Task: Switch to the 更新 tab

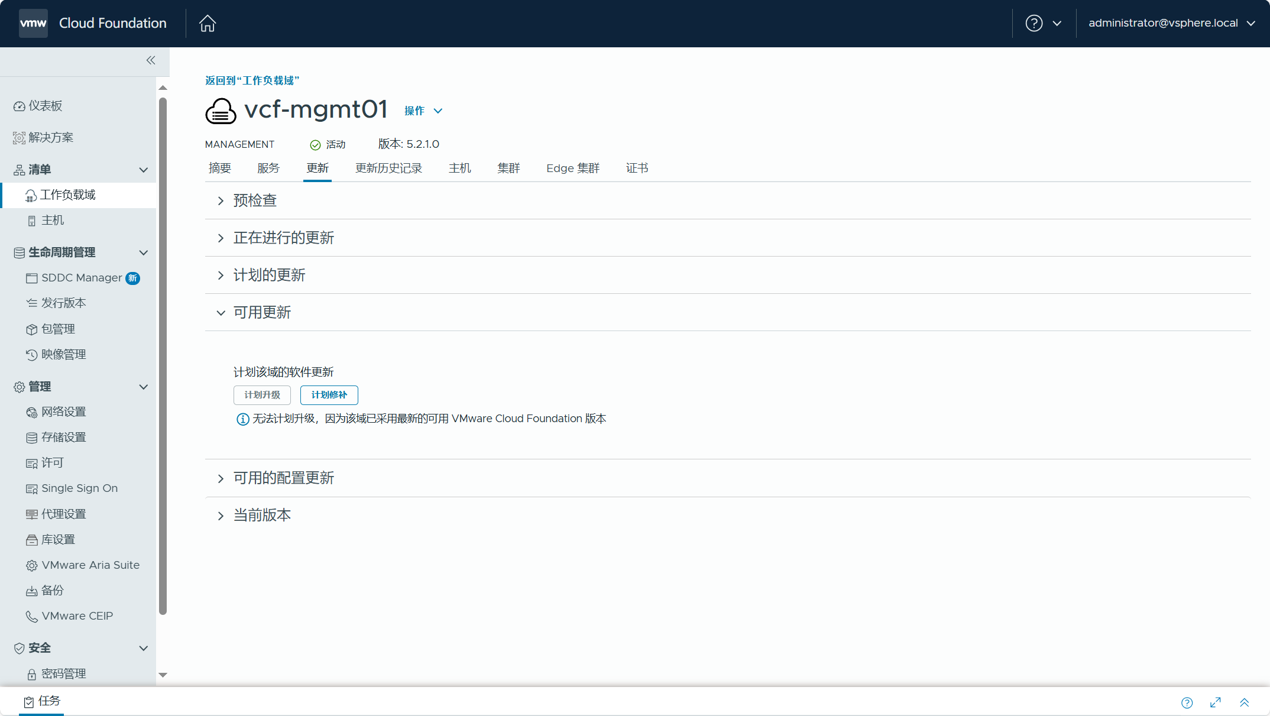Action: tap(317, 169)
